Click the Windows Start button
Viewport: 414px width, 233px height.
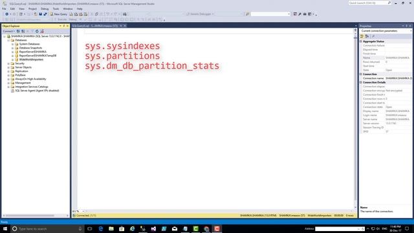click(x=5, y=228)
